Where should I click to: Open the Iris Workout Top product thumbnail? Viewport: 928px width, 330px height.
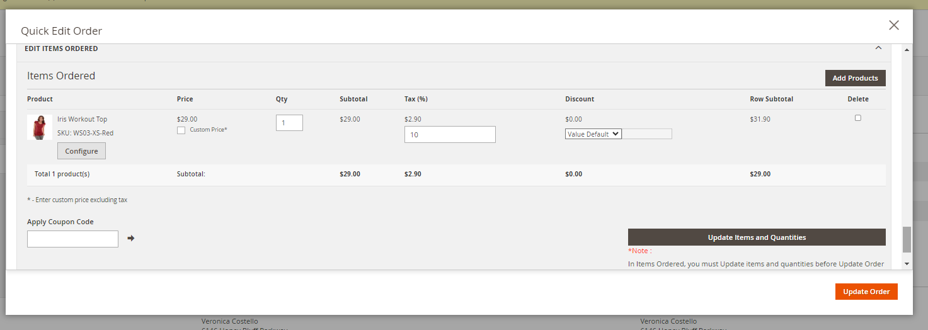pos(40,127)
